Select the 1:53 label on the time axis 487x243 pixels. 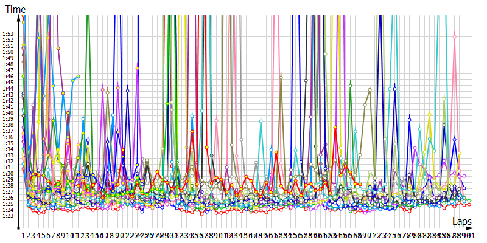click(x=9, y=34)
